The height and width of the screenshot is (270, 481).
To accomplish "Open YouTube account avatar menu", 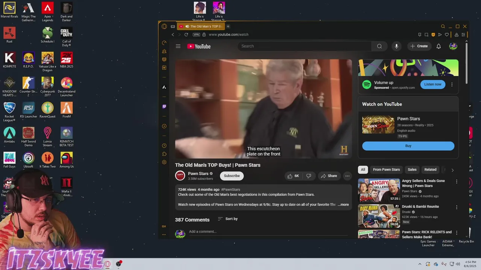I will tap(453, 46).
